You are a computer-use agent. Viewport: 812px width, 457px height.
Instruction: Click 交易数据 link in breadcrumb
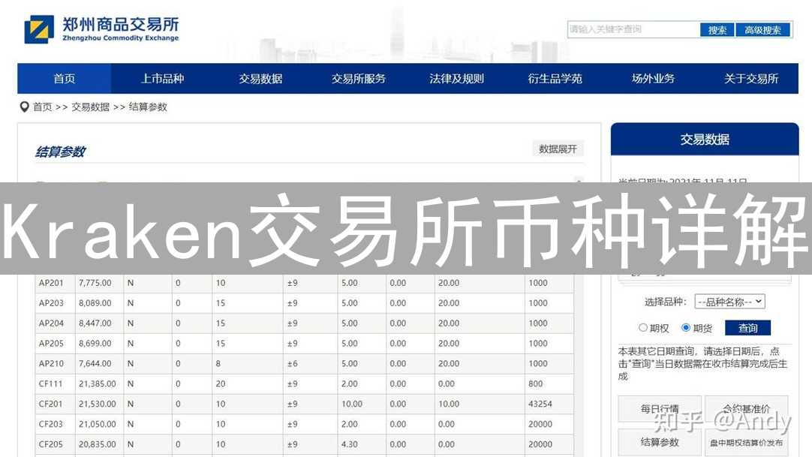pos(91,107)
